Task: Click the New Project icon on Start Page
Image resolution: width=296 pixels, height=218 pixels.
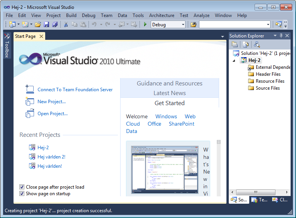Action: click(x=30, y=101)
